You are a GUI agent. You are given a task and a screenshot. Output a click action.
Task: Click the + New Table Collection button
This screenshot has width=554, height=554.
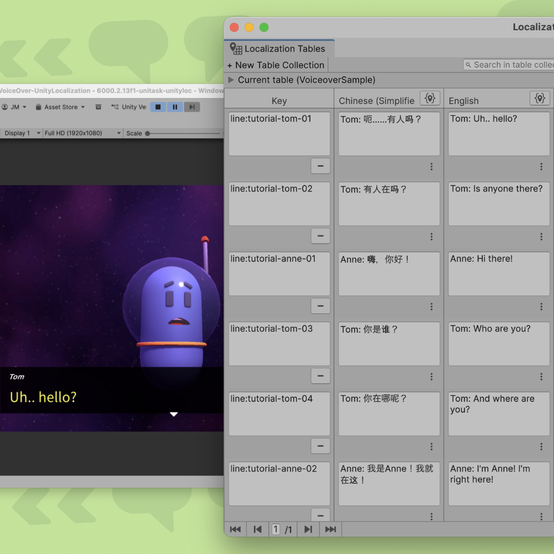[275, 65]
